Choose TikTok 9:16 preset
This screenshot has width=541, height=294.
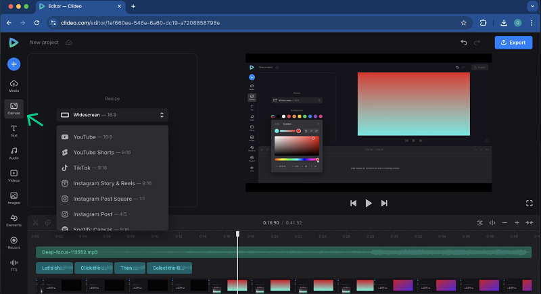112,168
